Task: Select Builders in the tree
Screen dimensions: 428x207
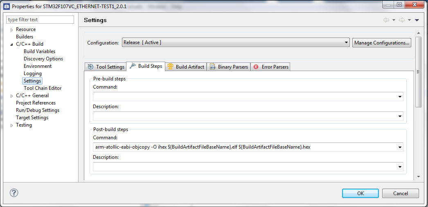Action: [25, 36]
